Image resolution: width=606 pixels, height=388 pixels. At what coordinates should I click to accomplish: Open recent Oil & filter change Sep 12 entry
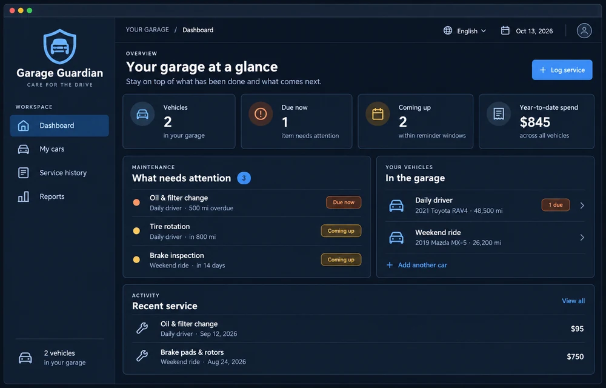pyautogui.click(x=358, y=329)
